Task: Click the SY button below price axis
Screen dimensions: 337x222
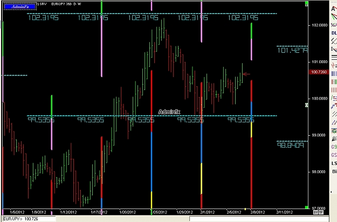Action: tap(316, 212)
